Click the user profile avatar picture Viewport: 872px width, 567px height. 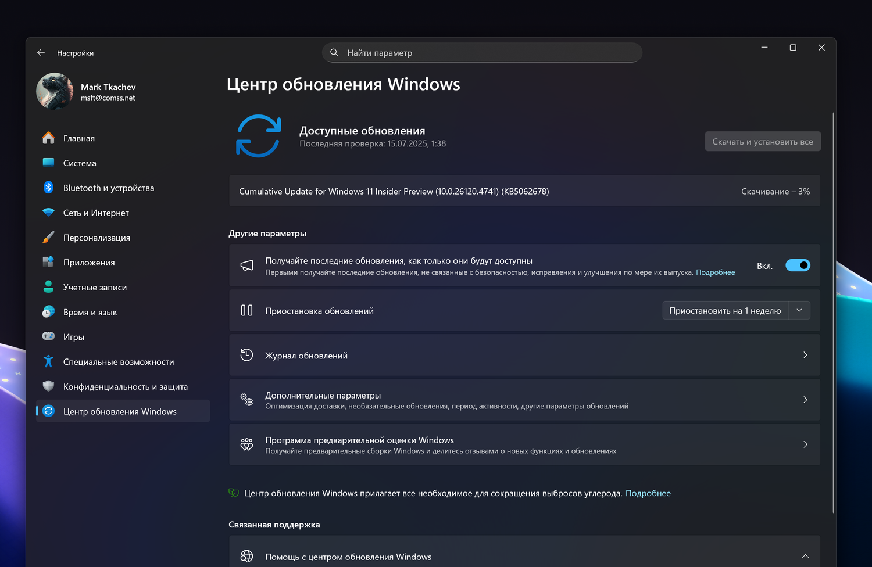point(55,91)
